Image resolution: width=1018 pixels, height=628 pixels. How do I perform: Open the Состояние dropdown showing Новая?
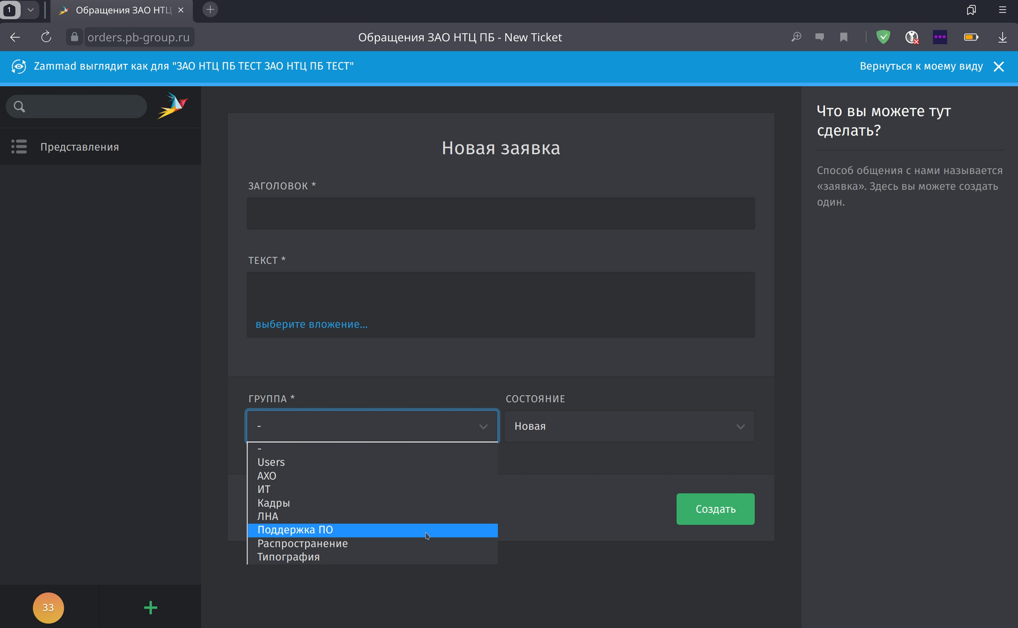point(629,426)
